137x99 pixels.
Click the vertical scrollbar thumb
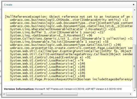point(134,66)
